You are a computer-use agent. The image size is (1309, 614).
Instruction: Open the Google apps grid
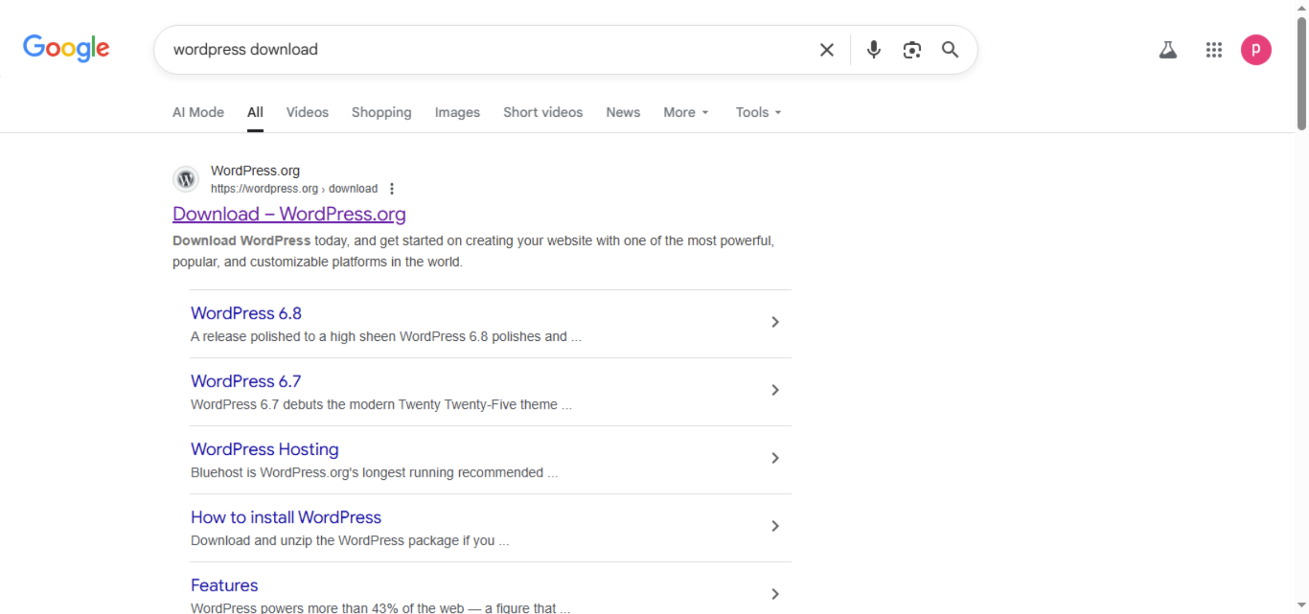[1214, 50]
